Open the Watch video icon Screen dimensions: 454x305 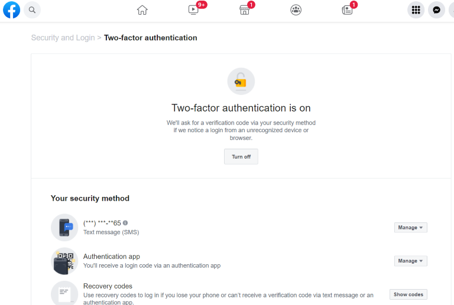click(x=193, y=10)
